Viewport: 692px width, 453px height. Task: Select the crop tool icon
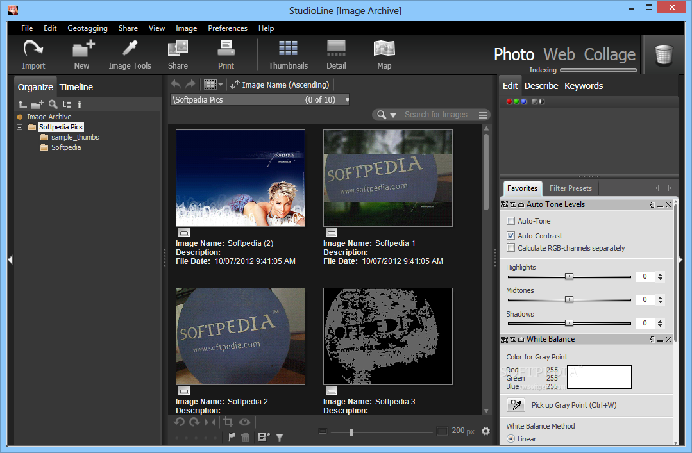(228, 422)
